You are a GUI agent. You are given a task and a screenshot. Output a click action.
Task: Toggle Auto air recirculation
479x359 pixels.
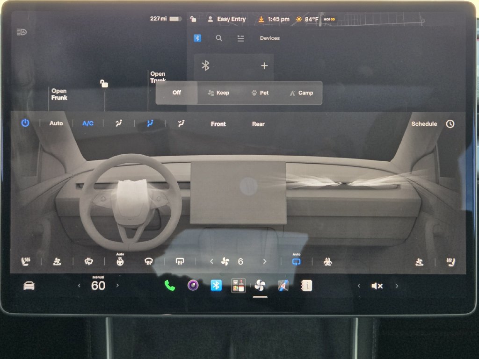point(296,260)
